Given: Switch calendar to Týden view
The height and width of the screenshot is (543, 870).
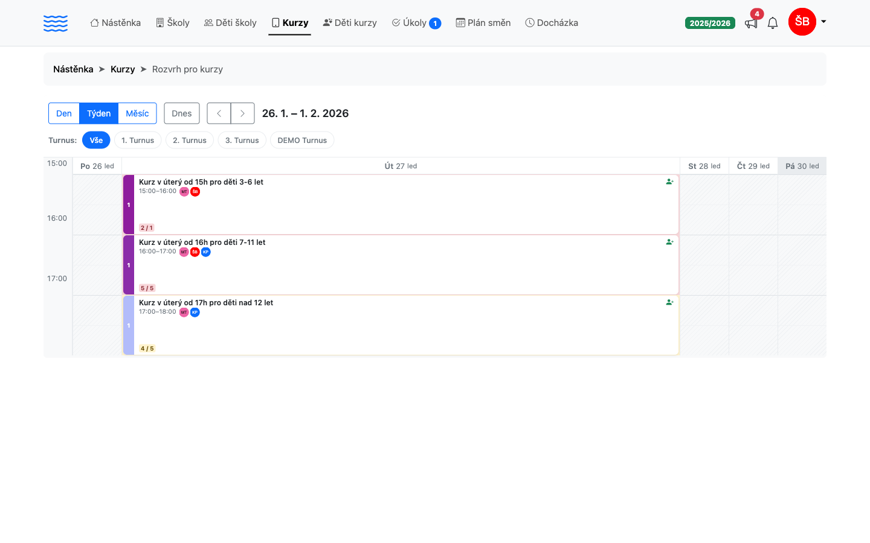Looking at the screenshot, I should [x=99, y=113].
